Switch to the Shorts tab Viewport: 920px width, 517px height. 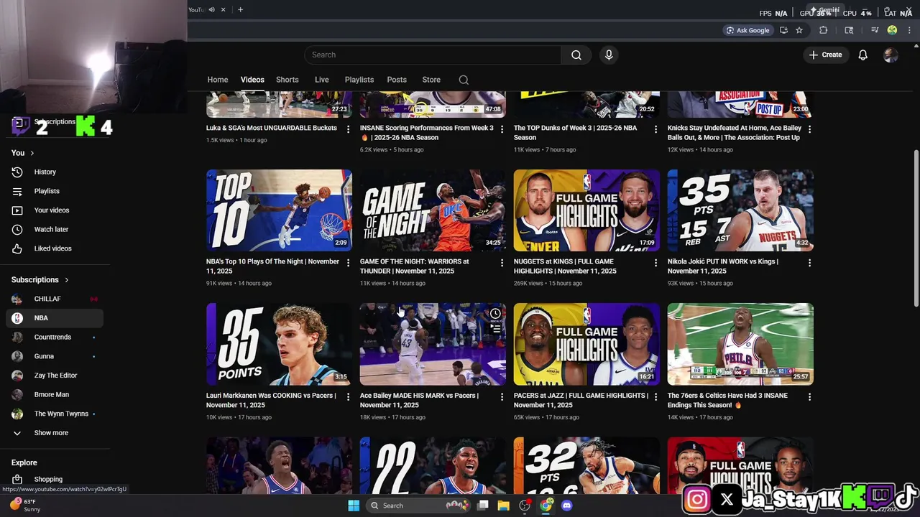coord(287,80)
